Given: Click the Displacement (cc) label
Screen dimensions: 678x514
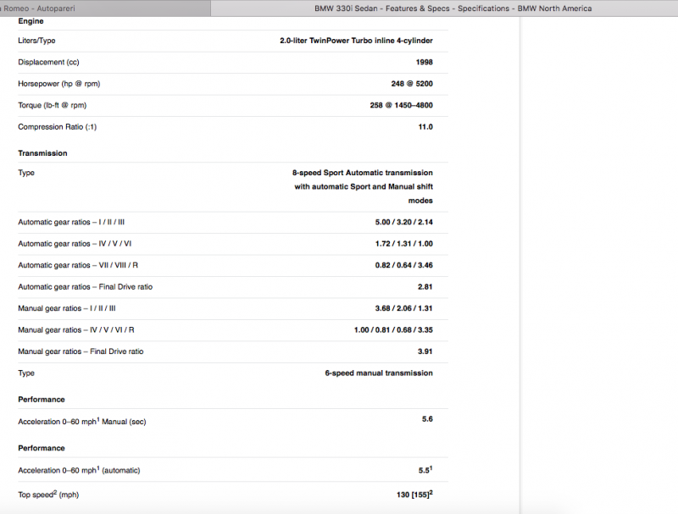Looking at the screenshot, I should [x=50, y=63].
